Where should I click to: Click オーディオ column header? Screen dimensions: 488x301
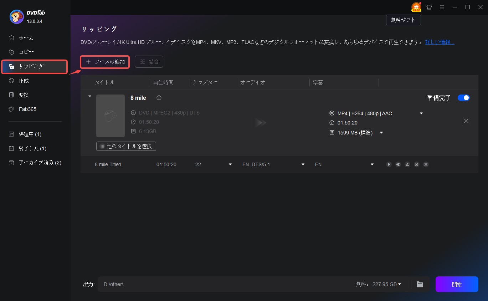[x=253, y=82]
